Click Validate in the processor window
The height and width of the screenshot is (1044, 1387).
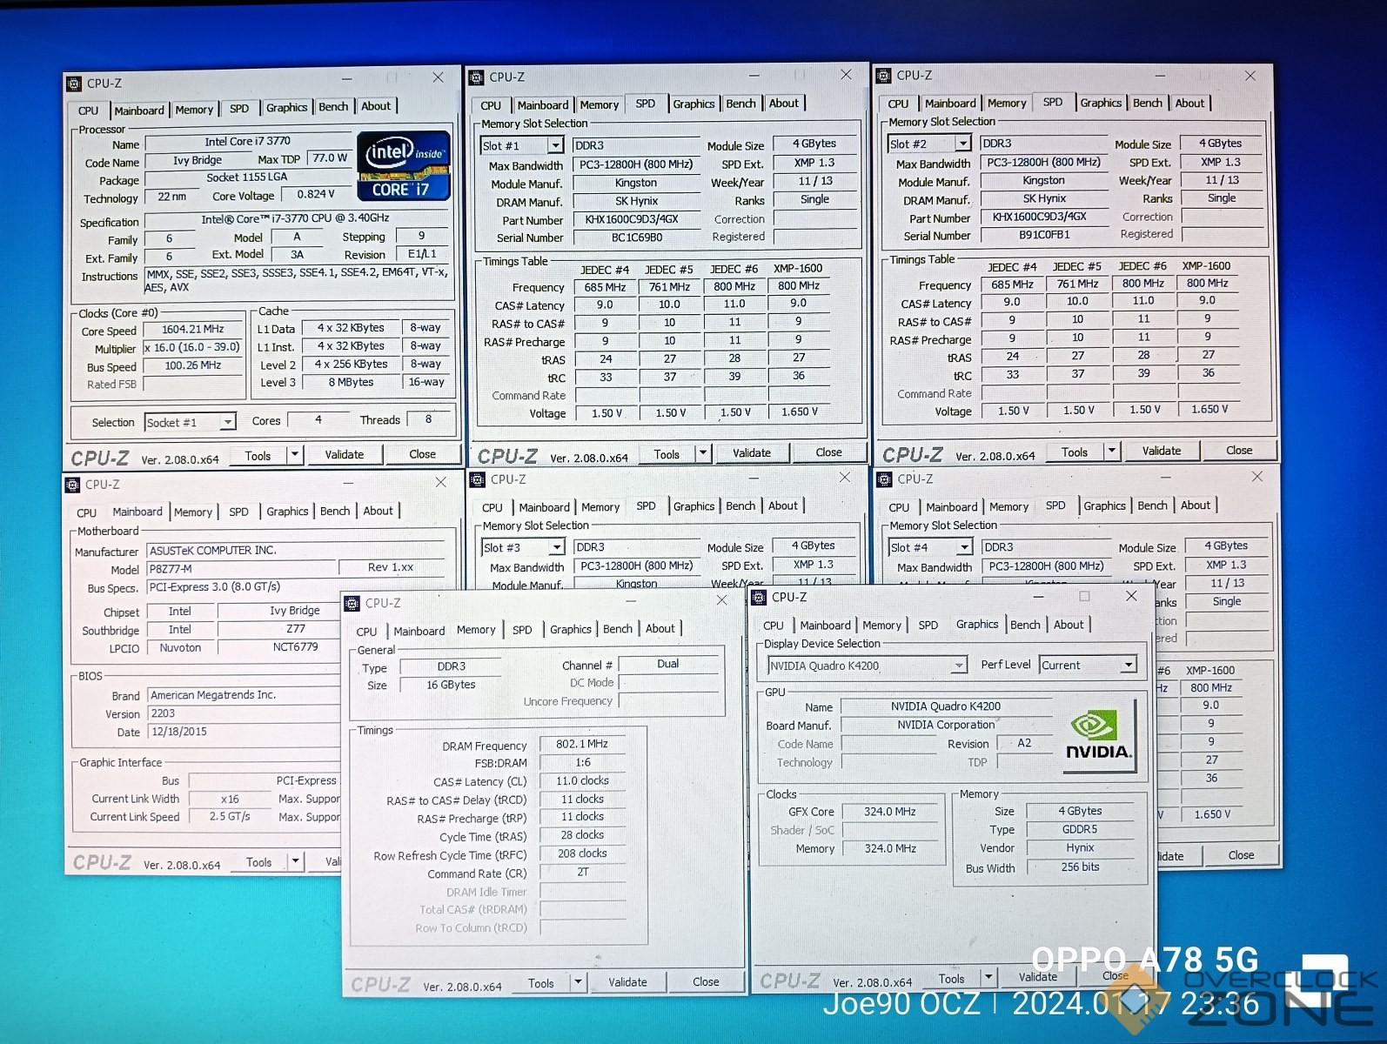click(345, 454)
